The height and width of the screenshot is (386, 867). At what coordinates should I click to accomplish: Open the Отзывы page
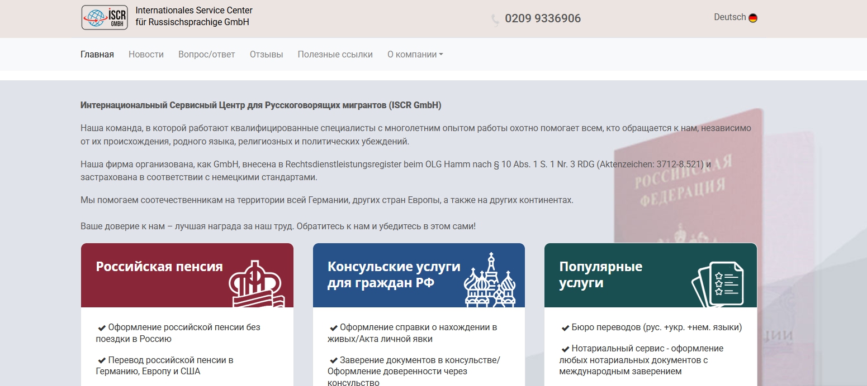[x=267, y=54]
